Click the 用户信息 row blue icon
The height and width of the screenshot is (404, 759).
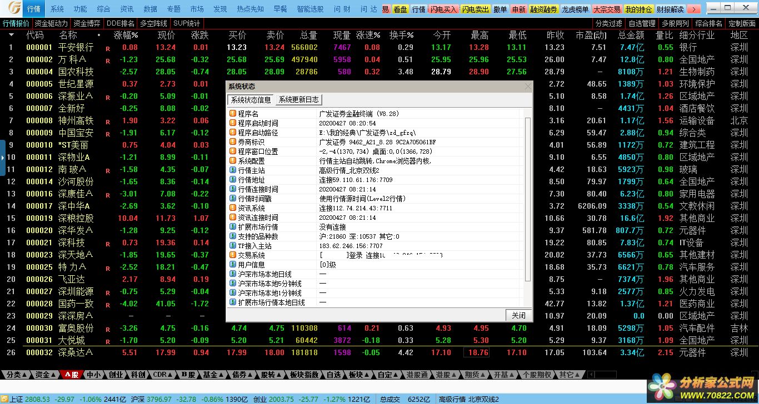(x=233, y=265)
